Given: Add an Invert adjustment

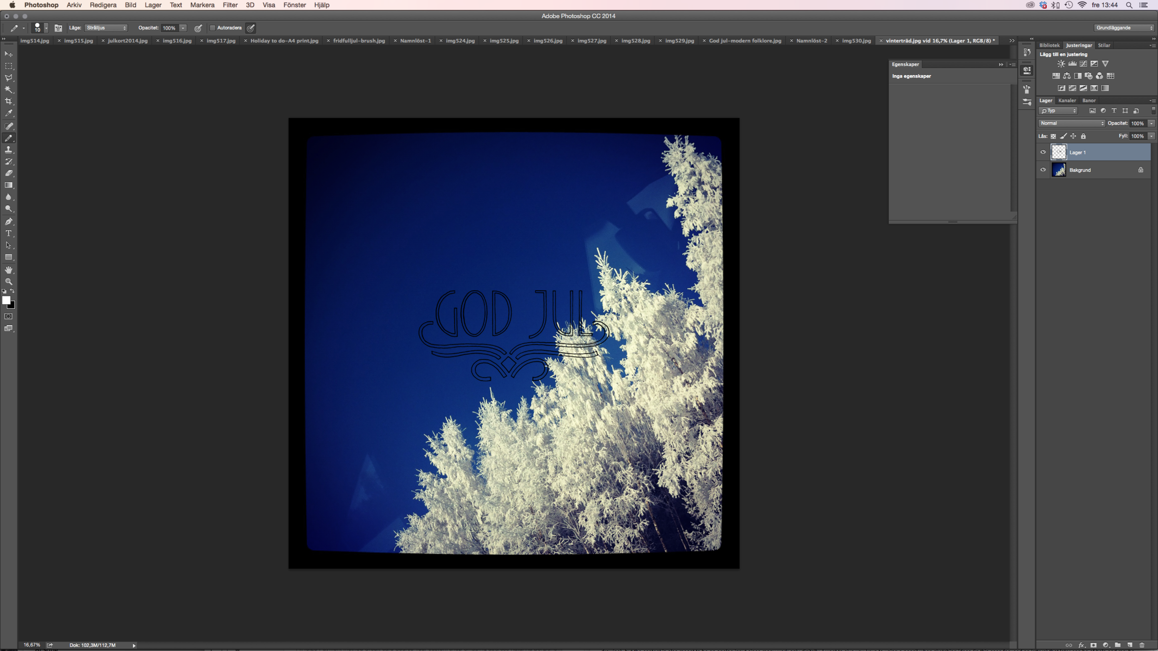Looking at the screenshot, I should 1061,88.
